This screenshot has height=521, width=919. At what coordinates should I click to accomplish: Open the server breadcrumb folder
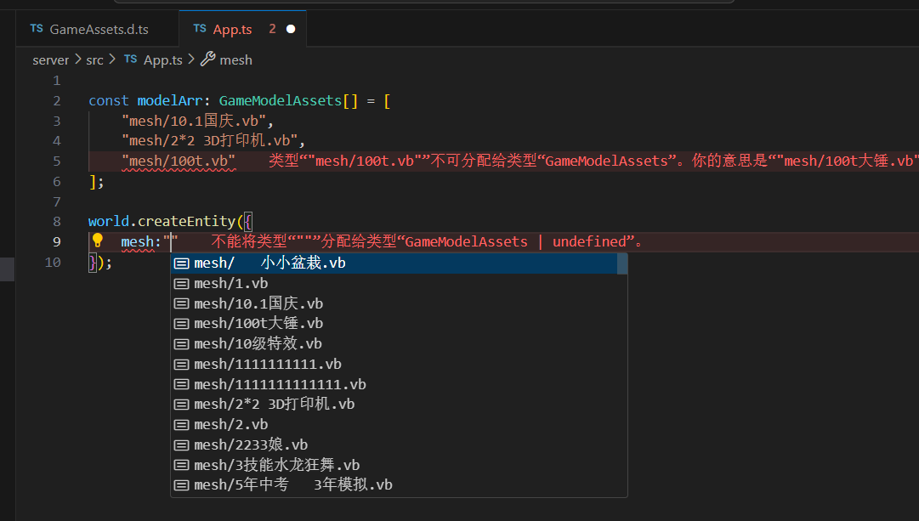click(x=51, y=59)
